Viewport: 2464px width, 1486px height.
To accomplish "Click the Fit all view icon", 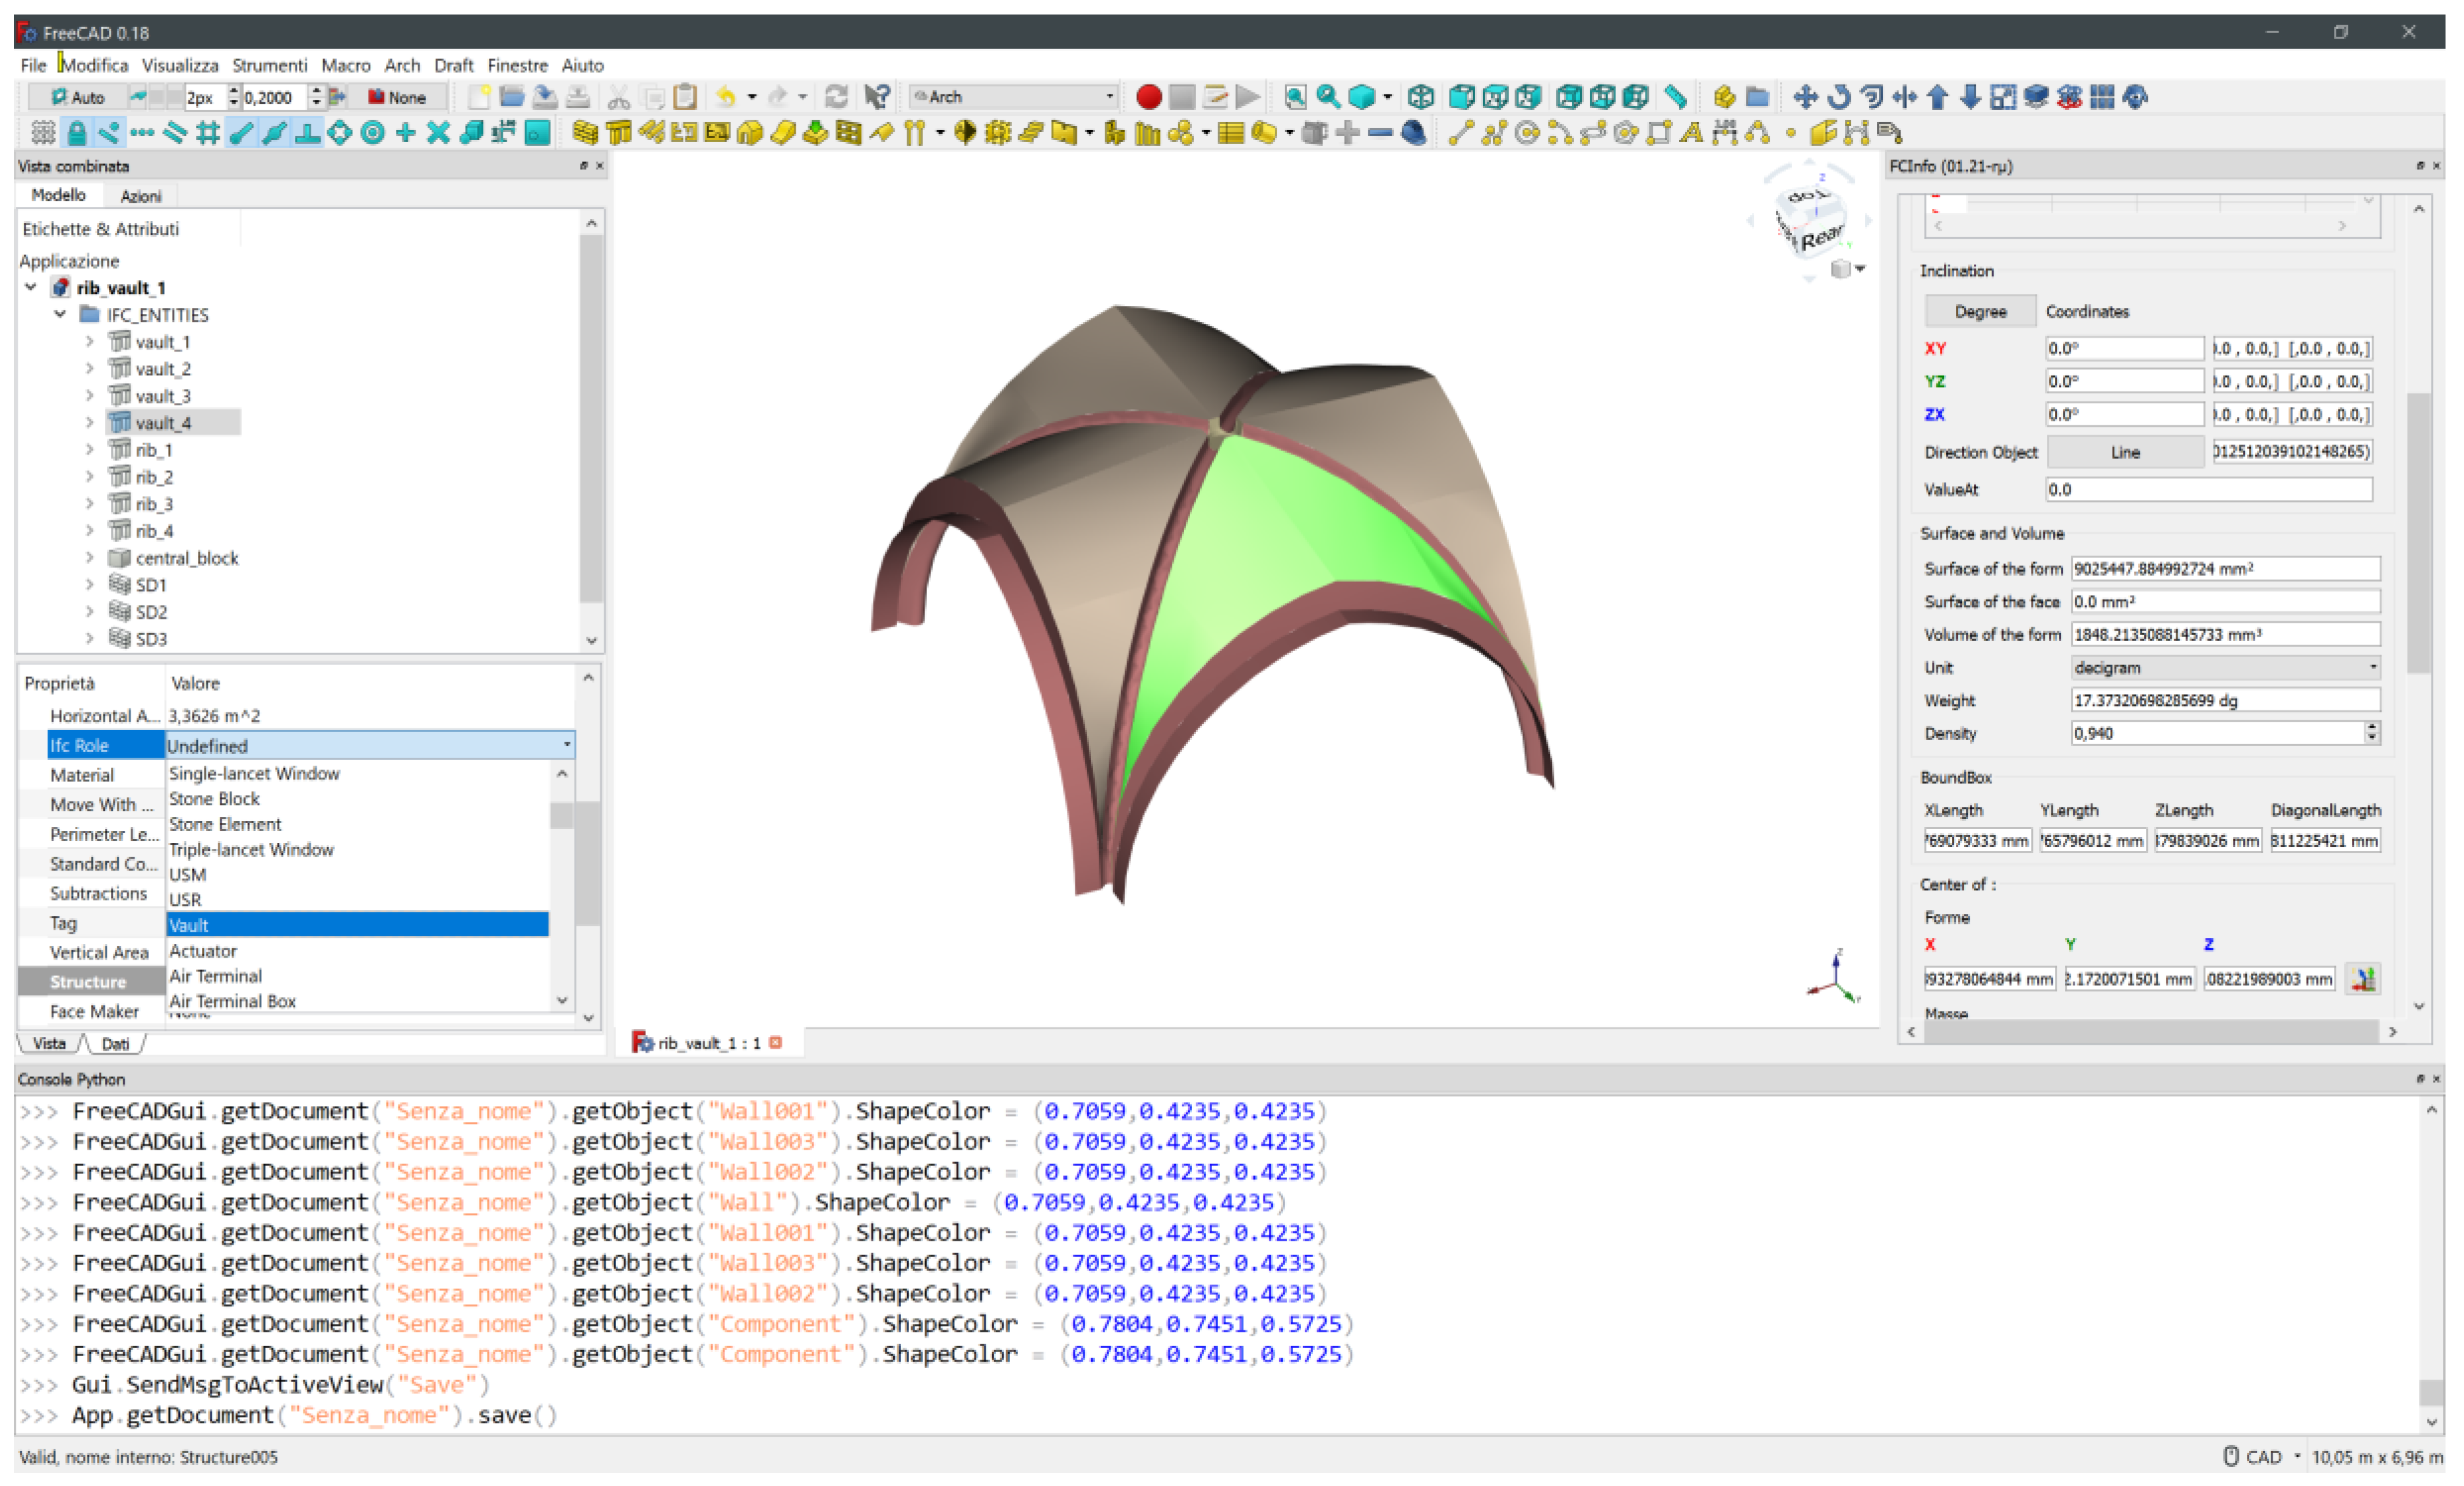I will click(1295, 97).
